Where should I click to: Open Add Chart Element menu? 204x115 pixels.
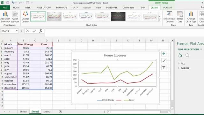pyautogui.click(x=5, y=17)
